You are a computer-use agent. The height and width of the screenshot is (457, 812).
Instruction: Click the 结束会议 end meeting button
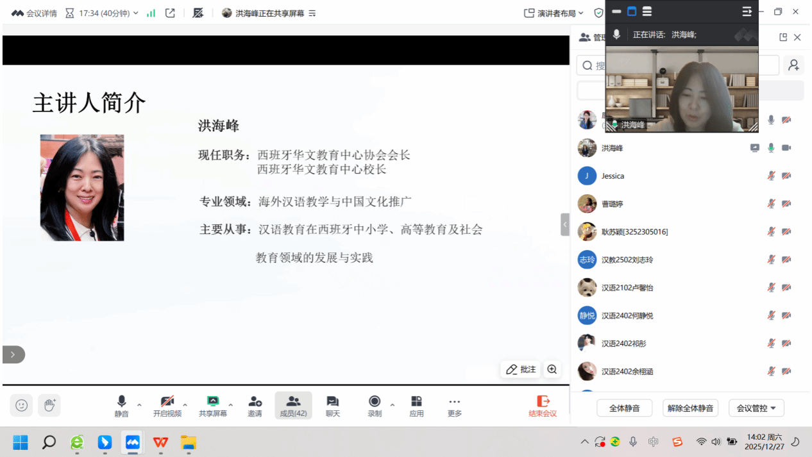click(x=542, y=406)
